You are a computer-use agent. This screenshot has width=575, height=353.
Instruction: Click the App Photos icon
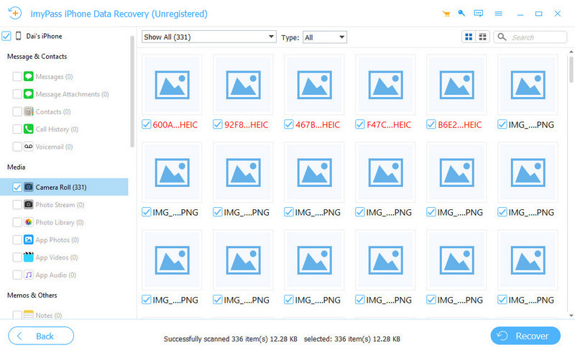point(29,240)
